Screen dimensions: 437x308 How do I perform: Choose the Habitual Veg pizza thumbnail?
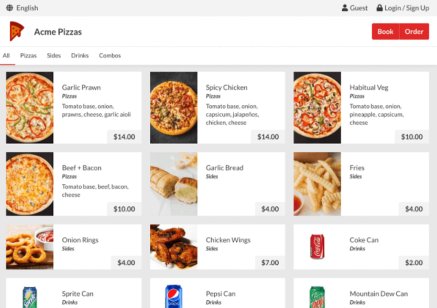pyautogui.click(x=317, y=108)
